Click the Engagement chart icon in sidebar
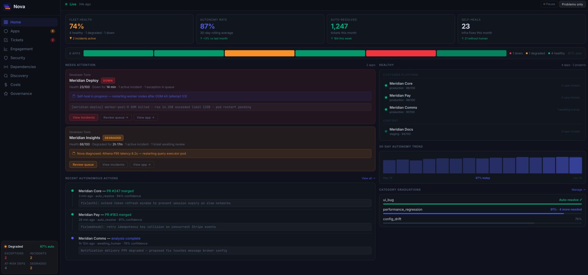This screenshot has height=275, width=588. [6, 49]
